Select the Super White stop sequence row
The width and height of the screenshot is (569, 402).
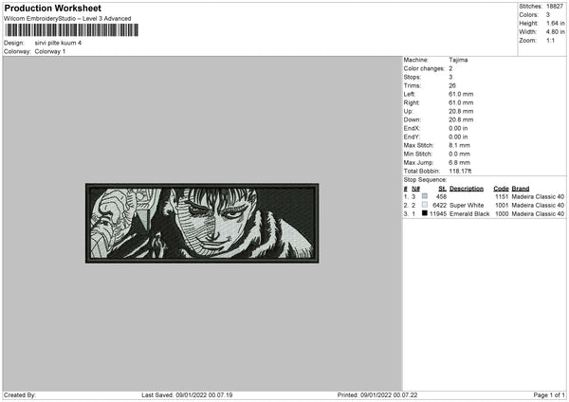point(484,205)
